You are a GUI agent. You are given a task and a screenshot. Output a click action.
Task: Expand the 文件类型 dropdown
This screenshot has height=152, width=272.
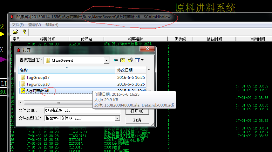coord(117,118)
